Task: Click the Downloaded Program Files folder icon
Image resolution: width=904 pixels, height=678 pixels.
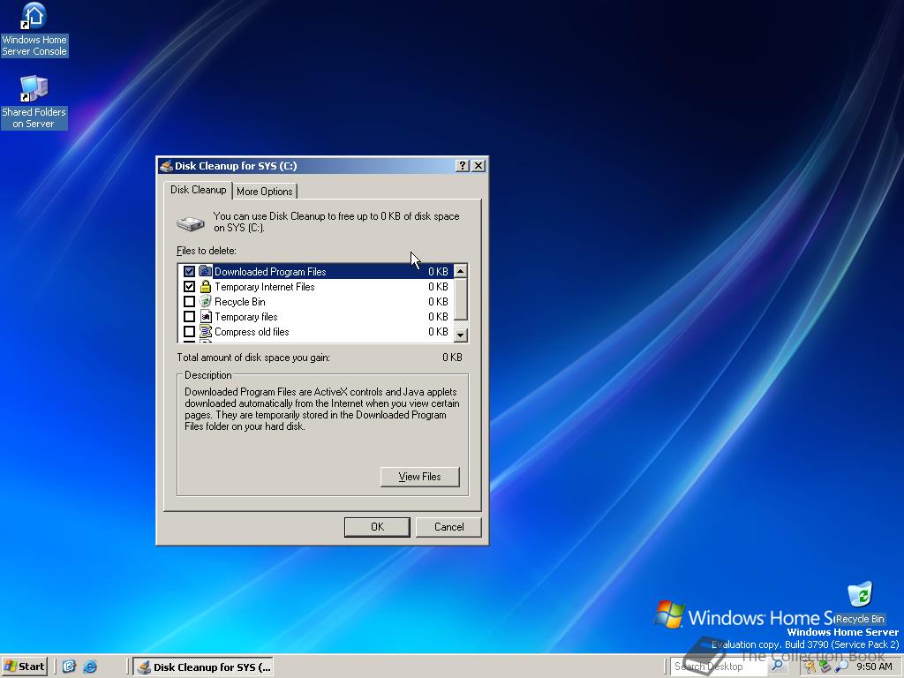Action: click(205, 271)
